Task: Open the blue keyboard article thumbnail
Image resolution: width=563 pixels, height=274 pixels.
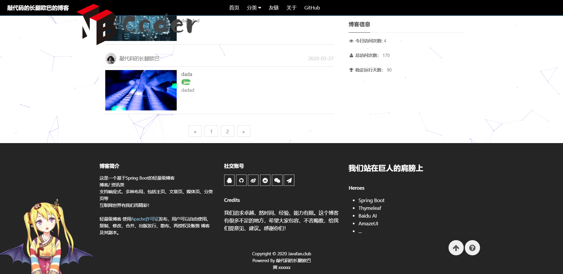Action: point(141,90)
